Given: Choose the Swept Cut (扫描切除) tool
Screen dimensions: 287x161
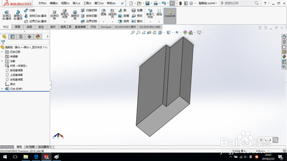Looking at the screenshot, I should click(89, 10).
